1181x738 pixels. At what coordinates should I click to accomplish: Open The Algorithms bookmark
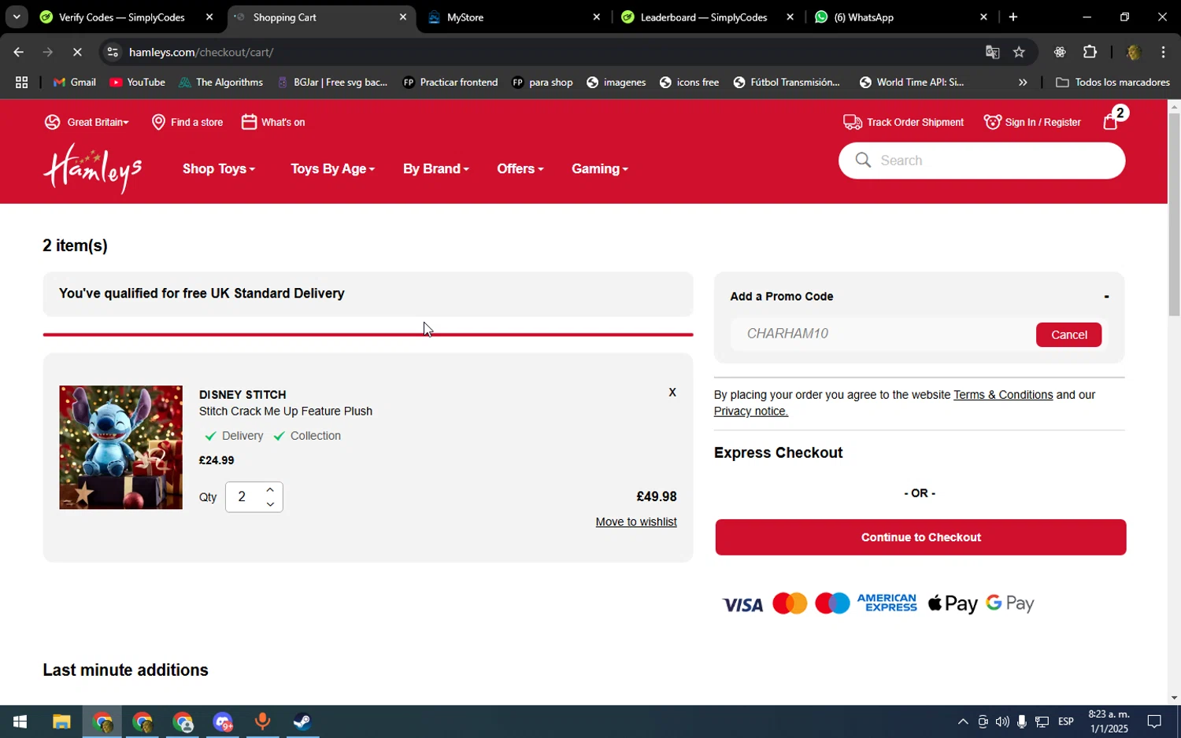coord(220,82)
